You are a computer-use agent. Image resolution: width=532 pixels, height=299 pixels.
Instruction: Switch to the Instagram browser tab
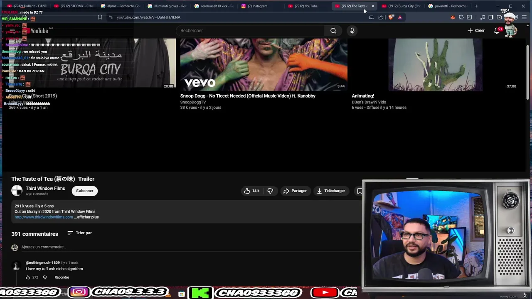tap(261, 6)
